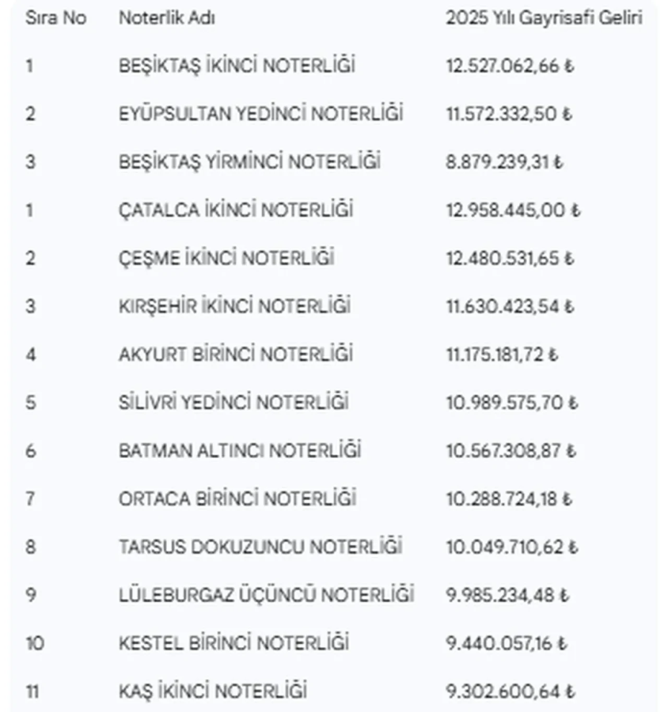Click the 12.958.445,00 ₺ income value

512,210
